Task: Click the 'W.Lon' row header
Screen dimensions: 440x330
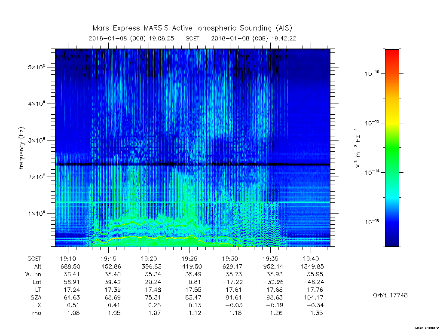Action: point(33,274)
